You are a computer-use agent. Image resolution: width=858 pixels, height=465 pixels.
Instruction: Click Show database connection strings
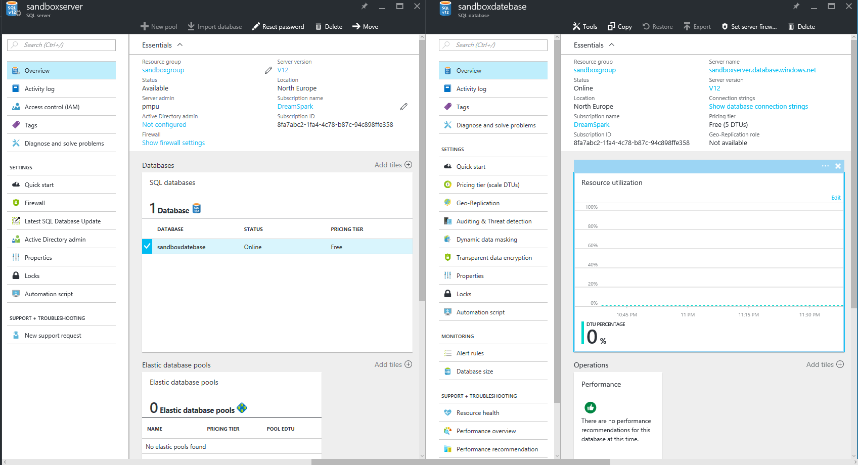(758, 107)
